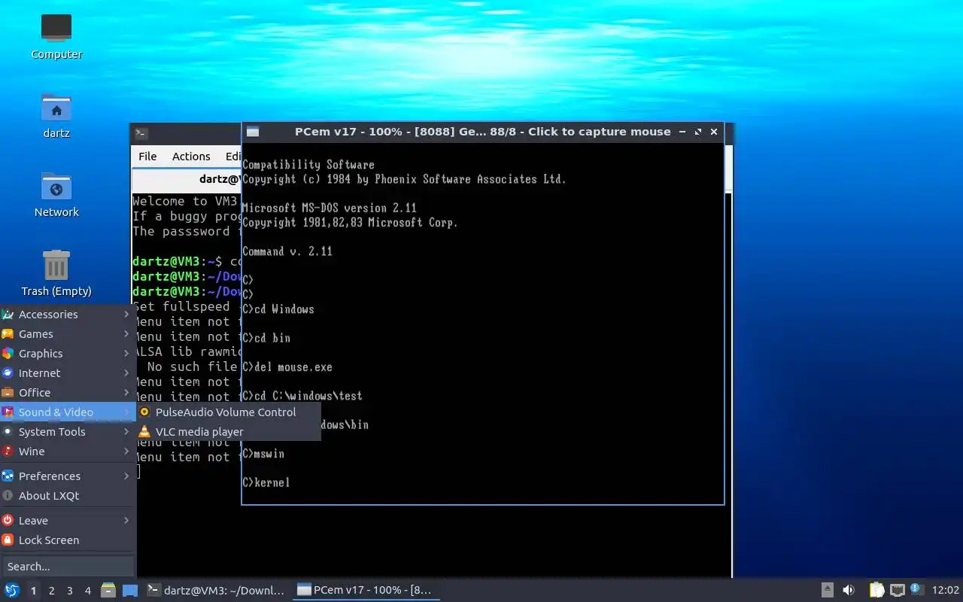The width and height of the screenshot is (963, 602).
Task: Expand the Leave submenu arrow
Action: [x=126, y=521]
